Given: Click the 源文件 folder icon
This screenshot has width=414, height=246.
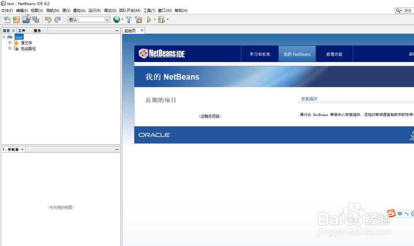Looking at the screenshot, I should [x=16, y=43].
